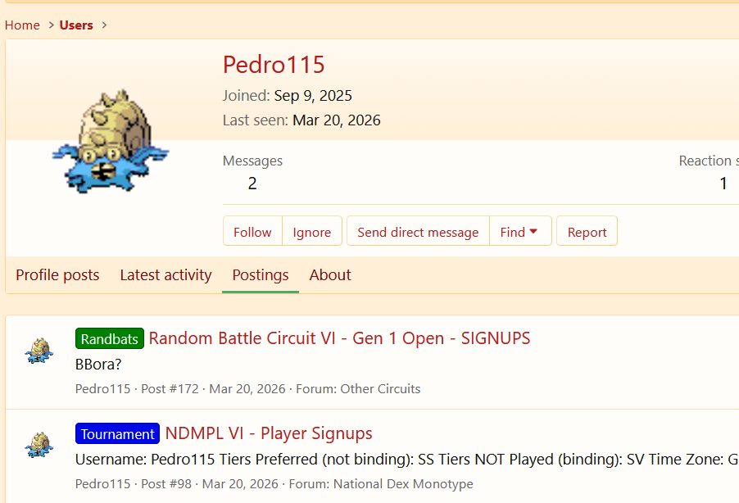This screenshot has height=503, width=739.
Task: Open the Other Circuits forum link
Action: (x=380, y=389)
